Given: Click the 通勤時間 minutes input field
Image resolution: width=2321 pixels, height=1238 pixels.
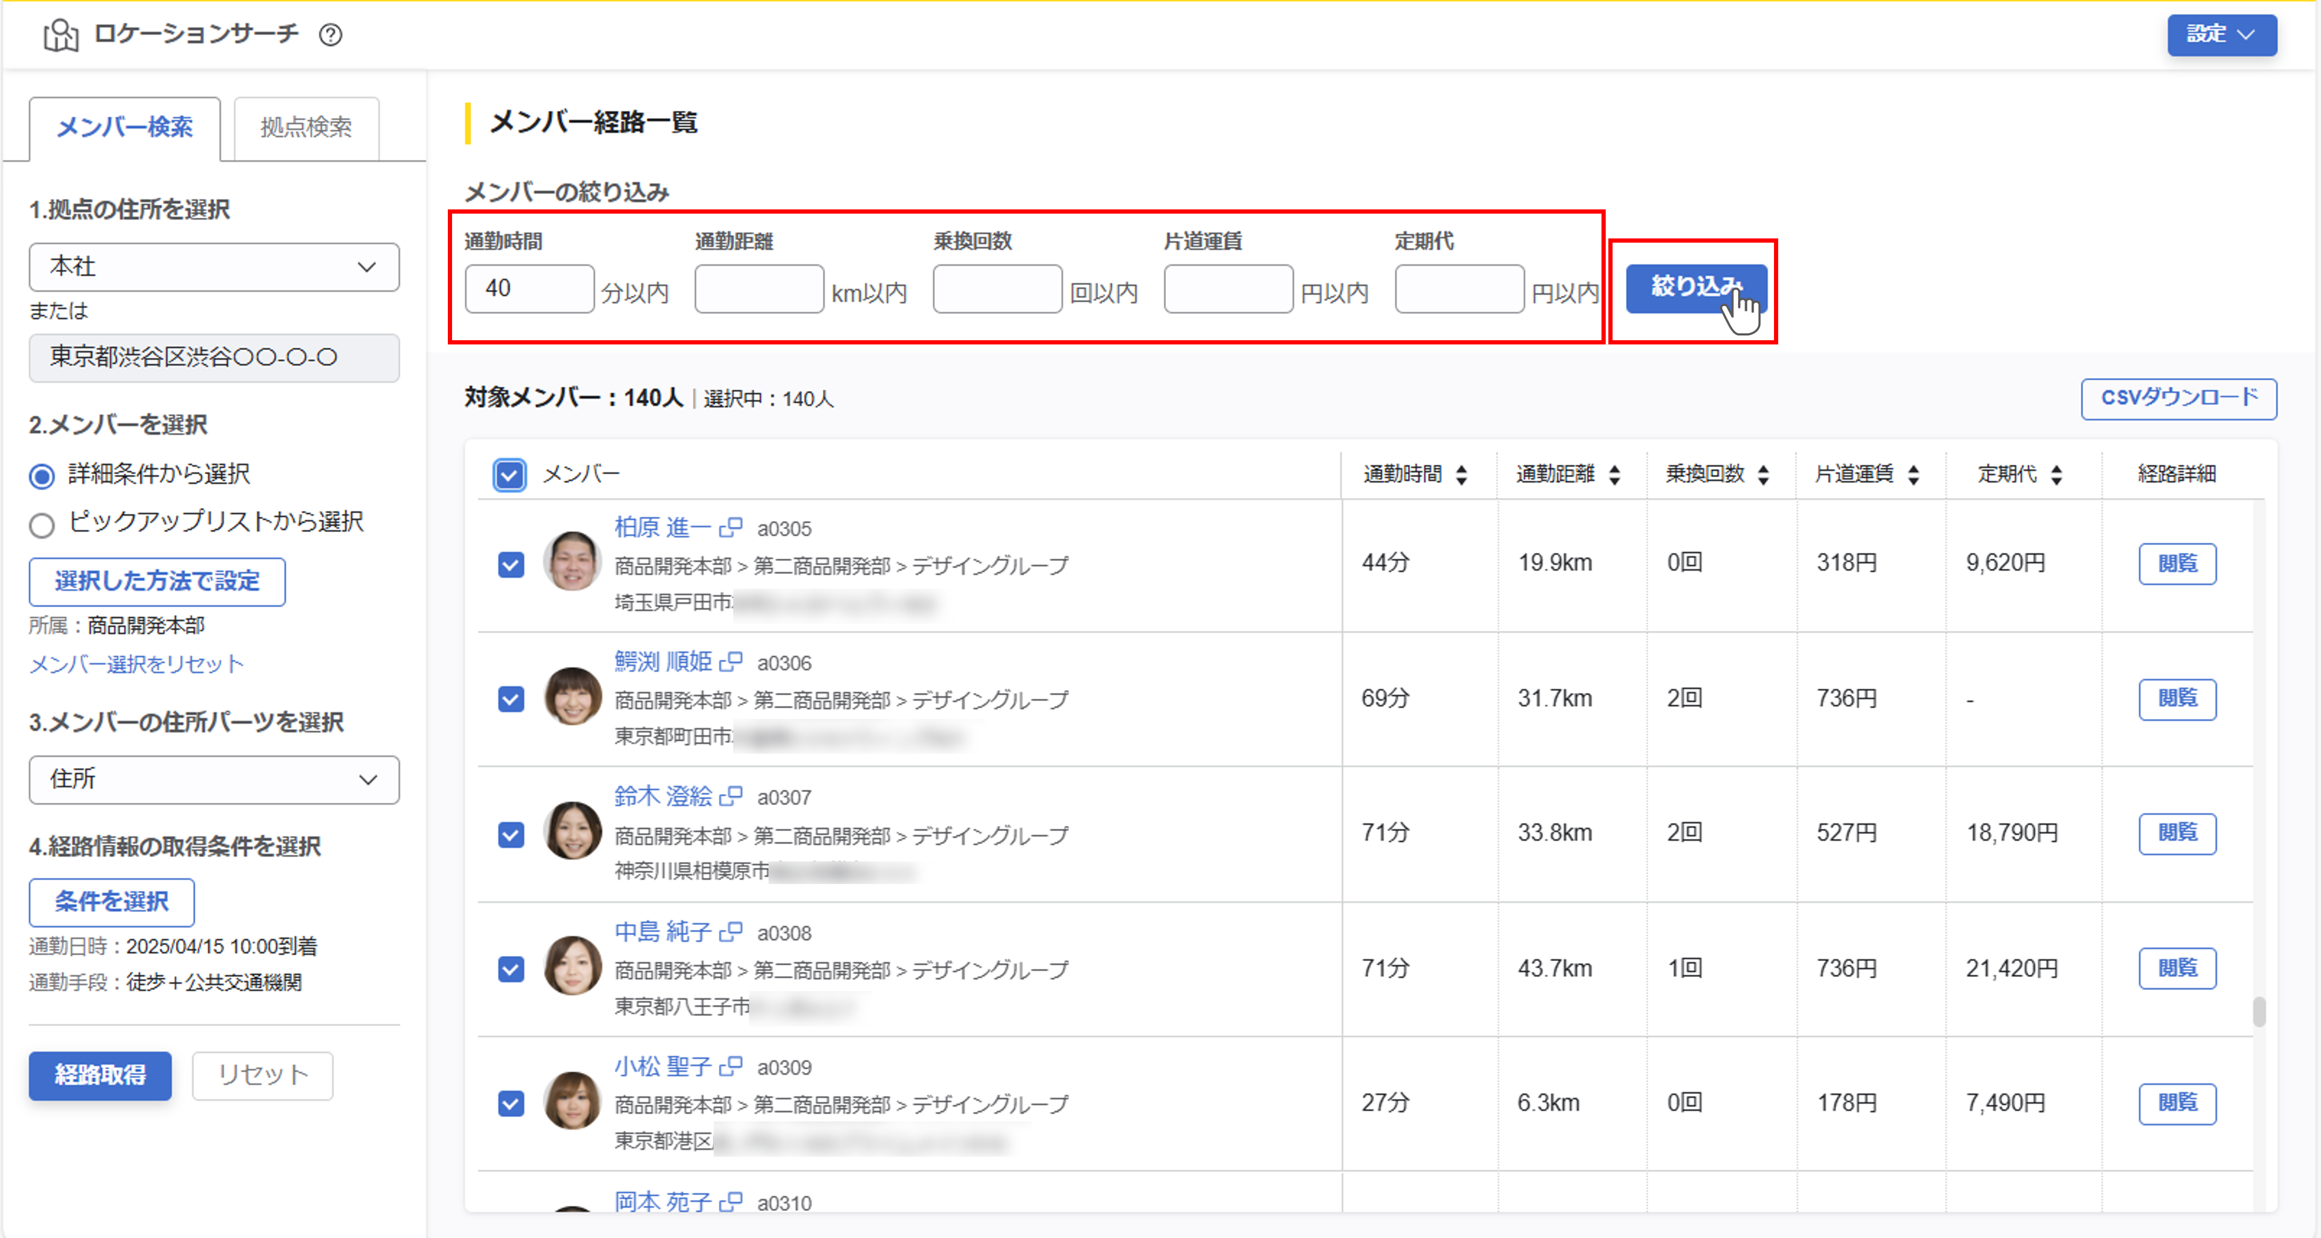Looking at the screenshot, I should (x=530, y=289).
